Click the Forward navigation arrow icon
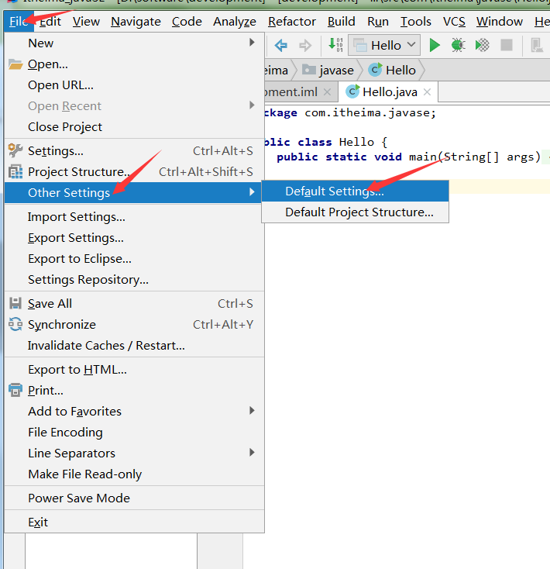 [305, 46]
